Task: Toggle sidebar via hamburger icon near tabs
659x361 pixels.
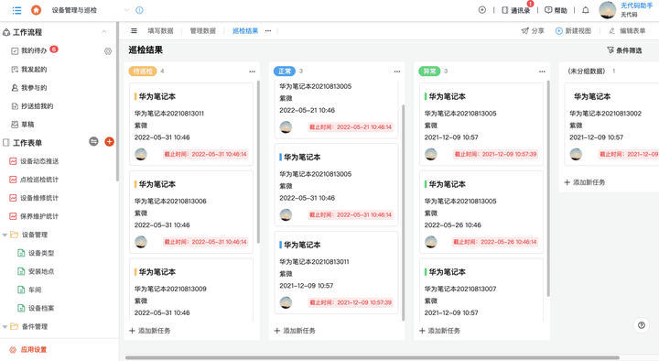Action: 134,31
